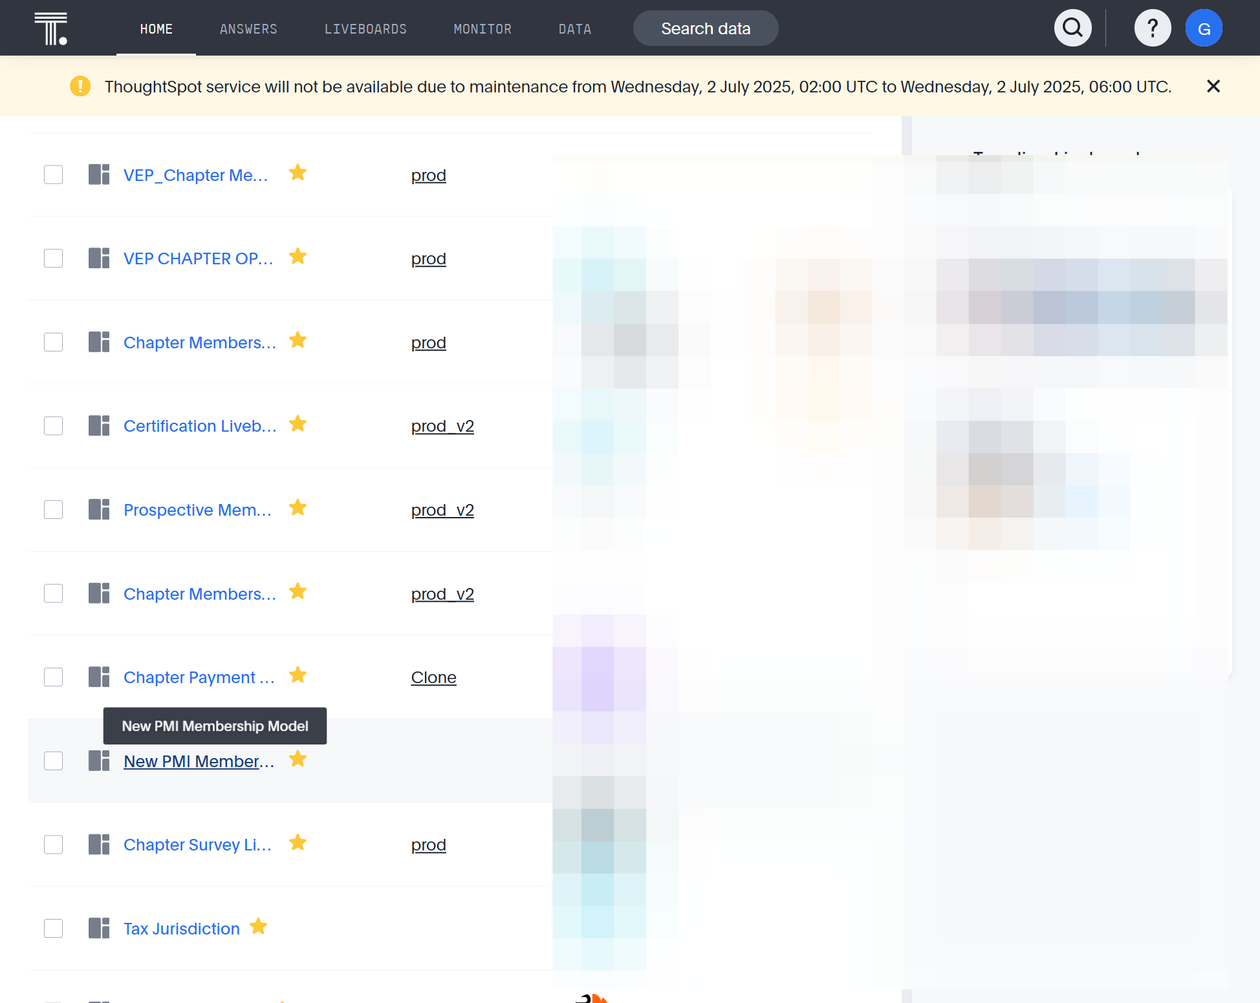This screenshot has width=1260, height=1003.
Task: Open the user profile avatar G
Action: [x=1204, y=28]
